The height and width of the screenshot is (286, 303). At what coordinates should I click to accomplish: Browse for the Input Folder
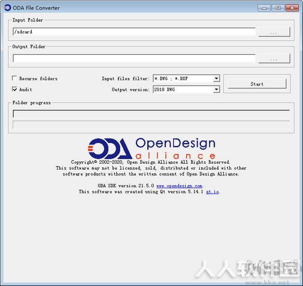pos(274,32)
